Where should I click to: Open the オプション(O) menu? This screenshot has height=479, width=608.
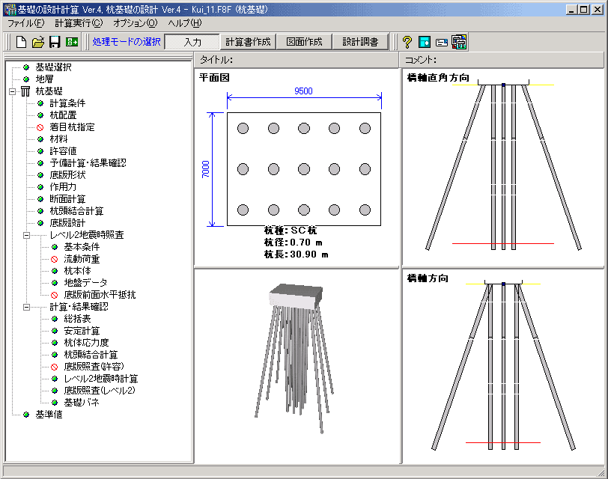click(136, 23)
